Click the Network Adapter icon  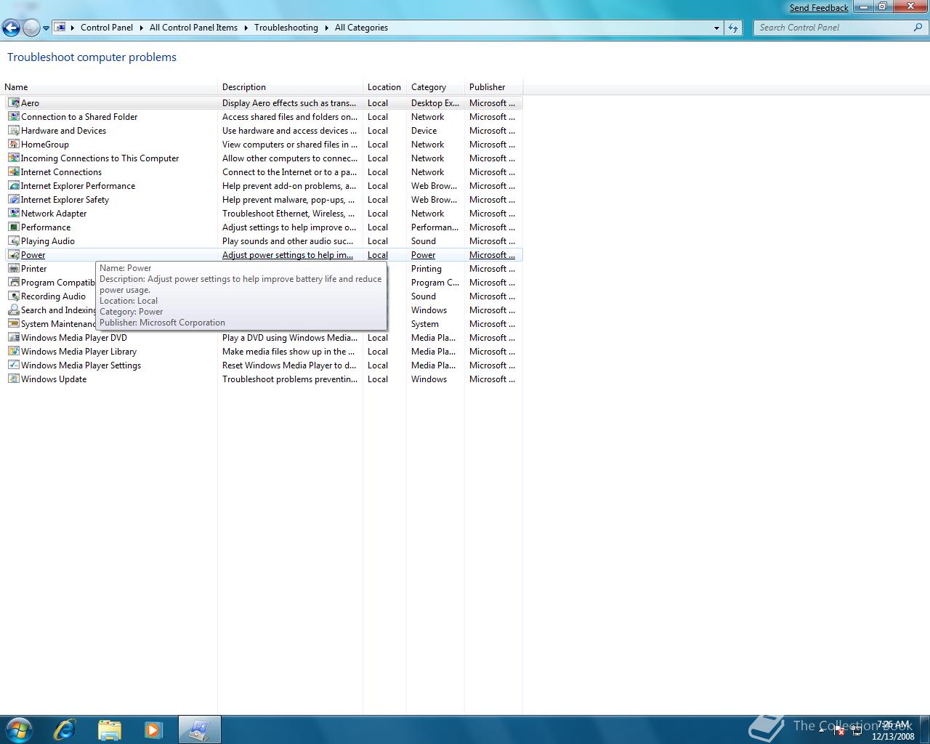14,214
